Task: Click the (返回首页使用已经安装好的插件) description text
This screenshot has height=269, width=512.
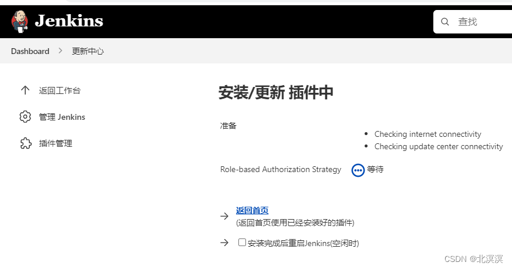Action: pyautogui.click(x=295, y=223)
